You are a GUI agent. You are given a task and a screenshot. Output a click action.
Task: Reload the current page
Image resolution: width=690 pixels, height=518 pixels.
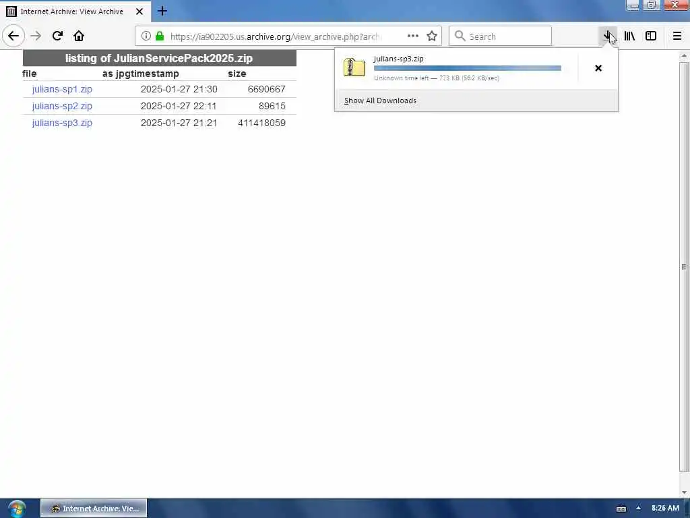pyautogui.click(x=57, y=36)
